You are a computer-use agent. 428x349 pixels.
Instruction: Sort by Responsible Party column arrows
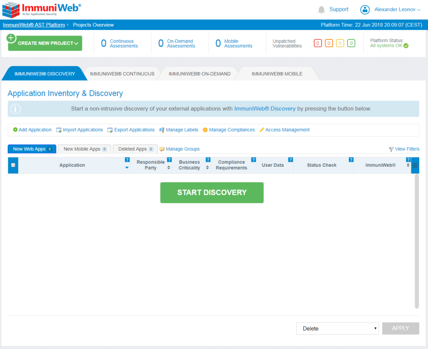[x=169, y=168]
